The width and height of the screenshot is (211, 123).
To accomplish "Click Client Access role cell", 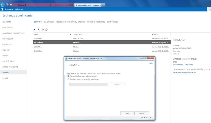I will point(78,38).
